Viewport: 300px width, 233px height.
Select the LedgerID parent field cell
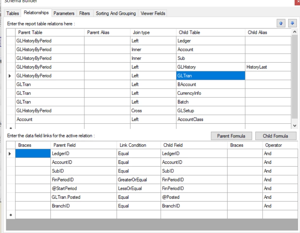[x=84, y=154]
